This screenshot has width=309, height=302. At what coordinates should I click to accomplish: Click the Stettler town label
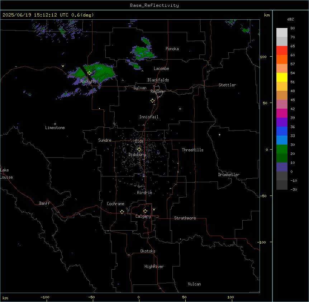pos(227,85)
